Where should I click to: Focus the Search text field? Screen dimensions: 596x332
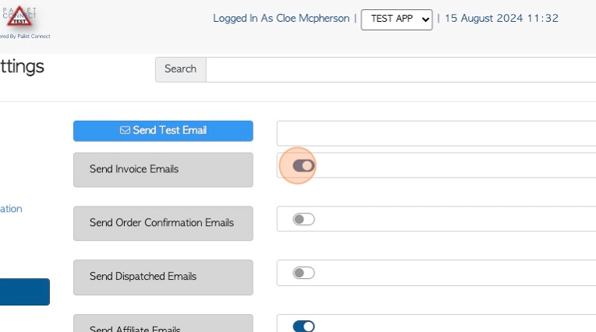click(x=401, y=69)
